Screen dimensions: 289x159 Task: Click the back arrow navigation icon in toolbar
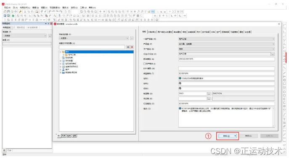(101, 12)
